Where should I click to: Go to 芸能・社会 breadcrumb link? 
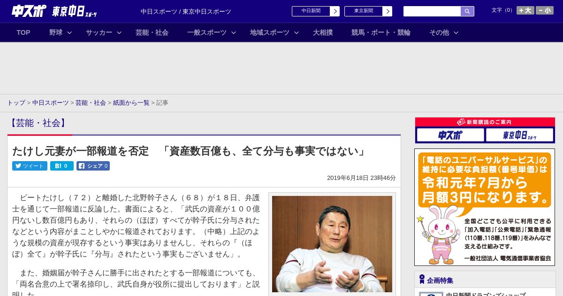[x=91, y=102]
